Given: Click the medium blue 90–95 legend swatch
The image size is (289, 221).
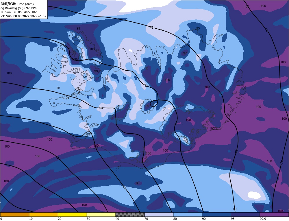Looking at the screenshot, I should [x=216, y=215].
